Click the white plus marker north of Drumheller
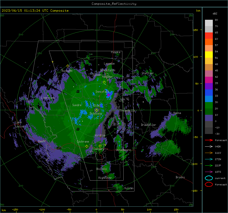Viewport: 228px width, 213px height. tap(143, 102)
